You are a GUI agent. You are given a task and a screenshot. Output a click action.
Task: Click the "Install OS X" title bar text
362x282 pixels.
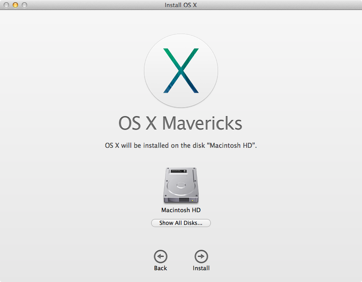pyautogui.click(x=181, y=5)
